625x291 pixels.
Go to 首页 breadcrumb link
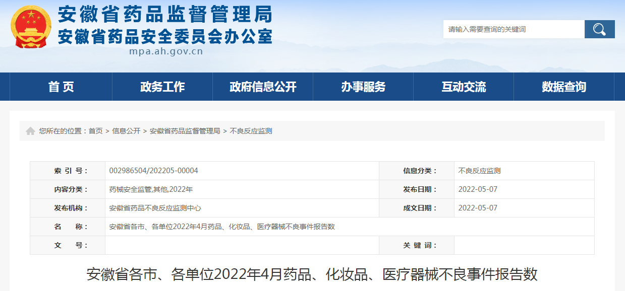[95, 131]
